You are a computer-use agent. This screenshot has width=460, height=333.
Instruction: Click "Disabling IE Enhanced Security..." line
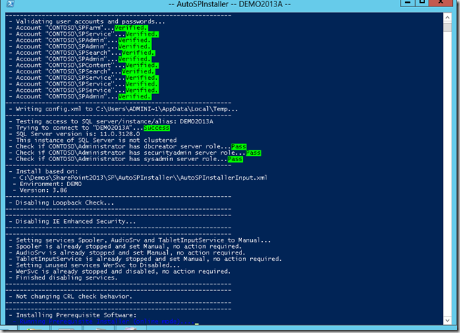[x=72, y=222]
